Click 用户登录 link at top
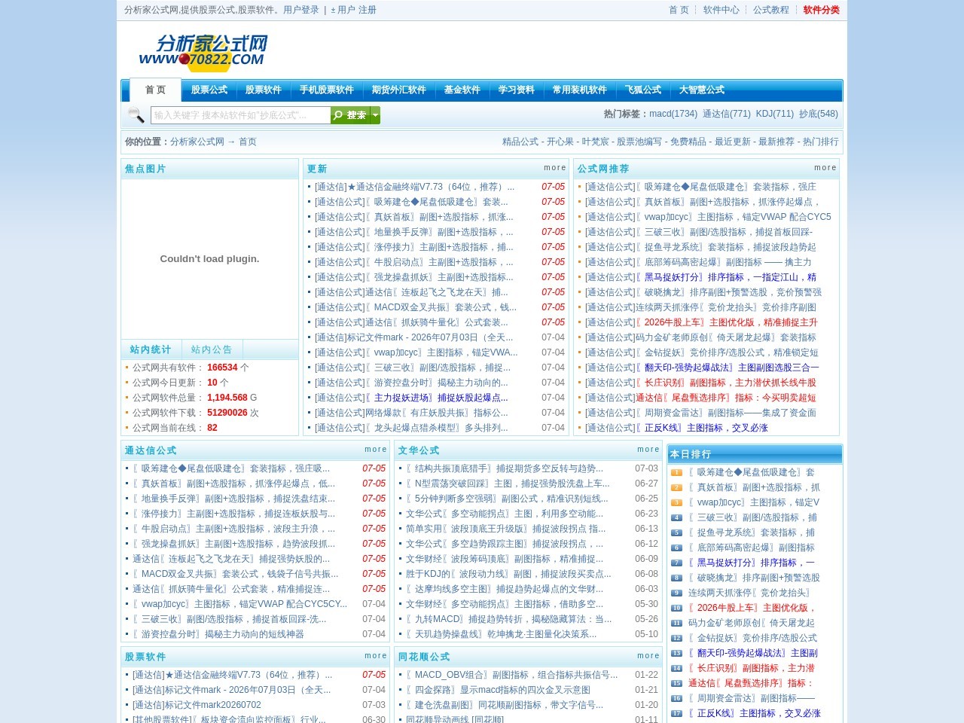Viewport: 964px width, 723px height. click(301, 10)
